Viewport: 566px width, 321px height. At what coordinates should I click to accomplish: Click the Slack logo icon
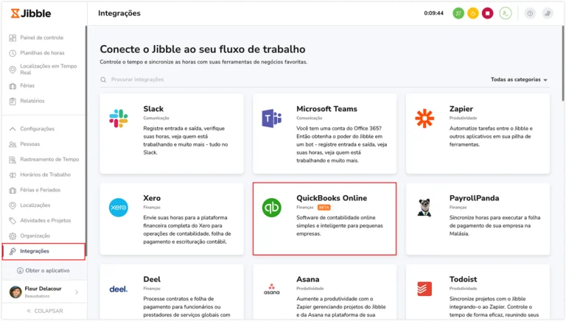tap(119, 119)
